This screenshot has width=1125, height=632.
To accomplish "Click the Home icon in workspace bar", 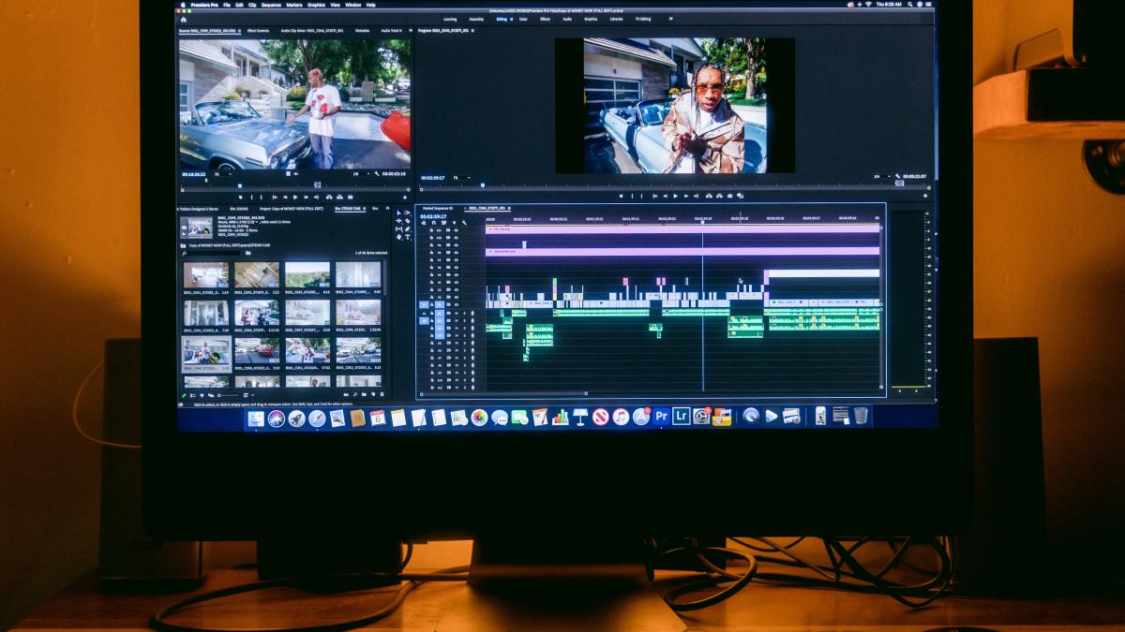I will (x=184, y=18).
